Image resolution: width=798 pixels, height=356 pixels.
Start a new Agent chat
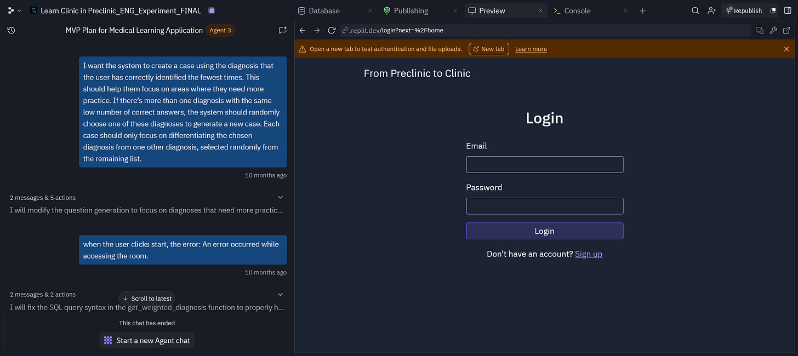click(x=147, y=340)
